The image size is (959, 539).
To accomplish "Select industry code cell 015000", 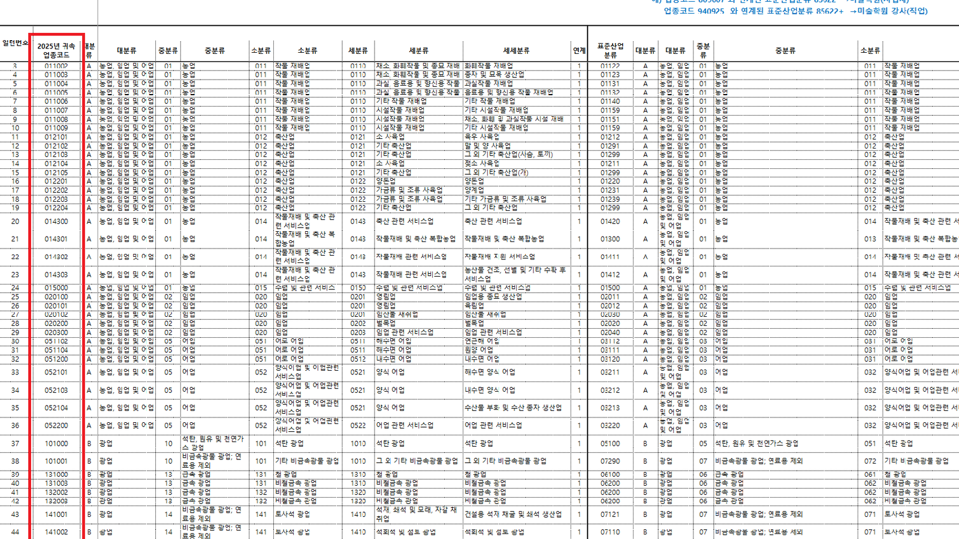I will tap(56, 288).
